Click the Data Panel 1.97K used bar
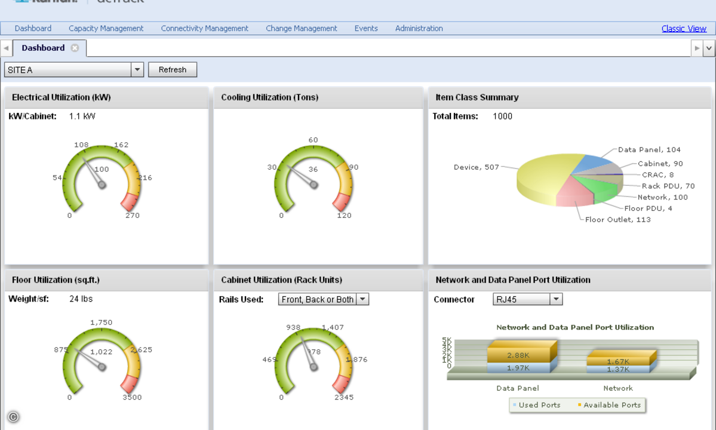This screenshot has height=430, width=716. (518, 367)
